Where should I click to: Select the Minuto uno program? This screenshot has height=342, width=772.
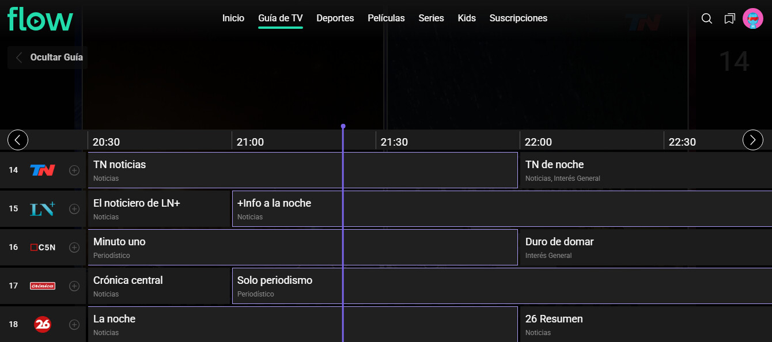click(x=302, y=247)
